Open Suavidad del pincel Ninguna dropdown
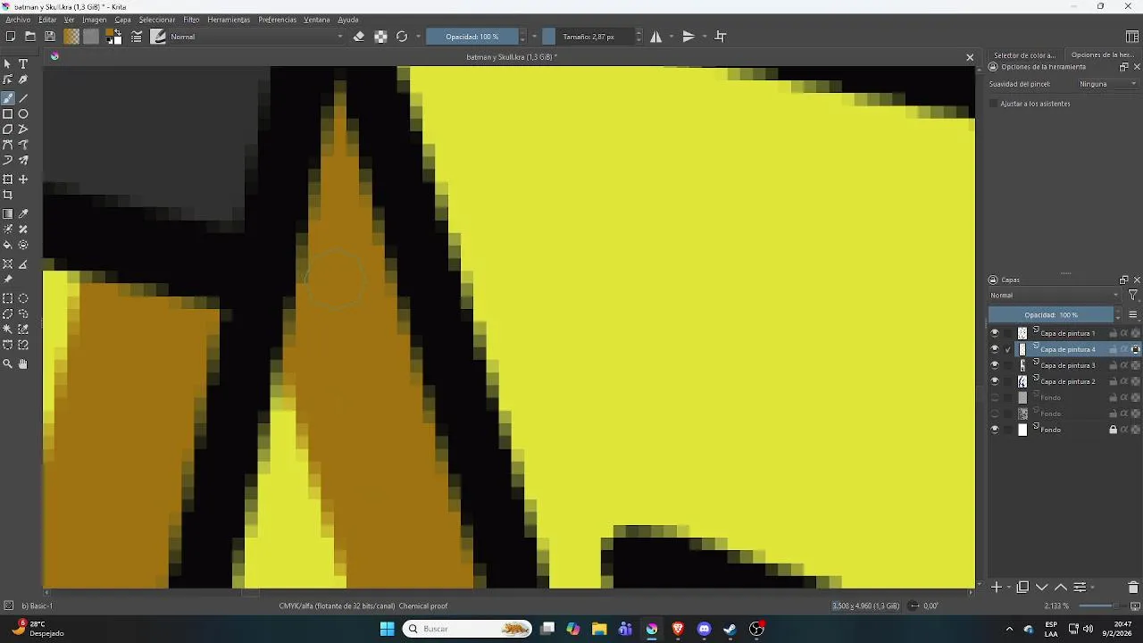 coord(1107,84)
